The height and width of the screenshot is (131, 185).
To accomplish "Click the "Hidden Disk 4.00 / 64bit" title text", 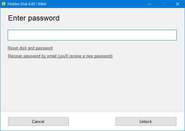I will 27,4.
